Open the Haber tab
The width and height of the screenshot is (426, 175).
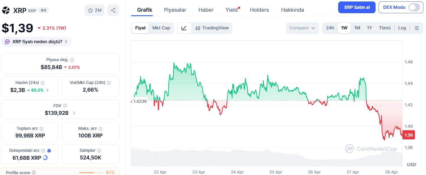pos(206,10)
